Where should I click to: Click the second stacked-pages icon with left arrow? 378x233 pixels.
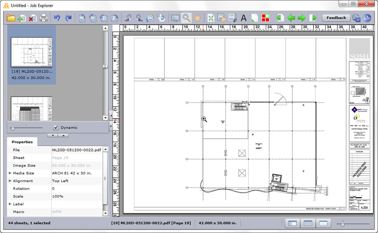93,18
